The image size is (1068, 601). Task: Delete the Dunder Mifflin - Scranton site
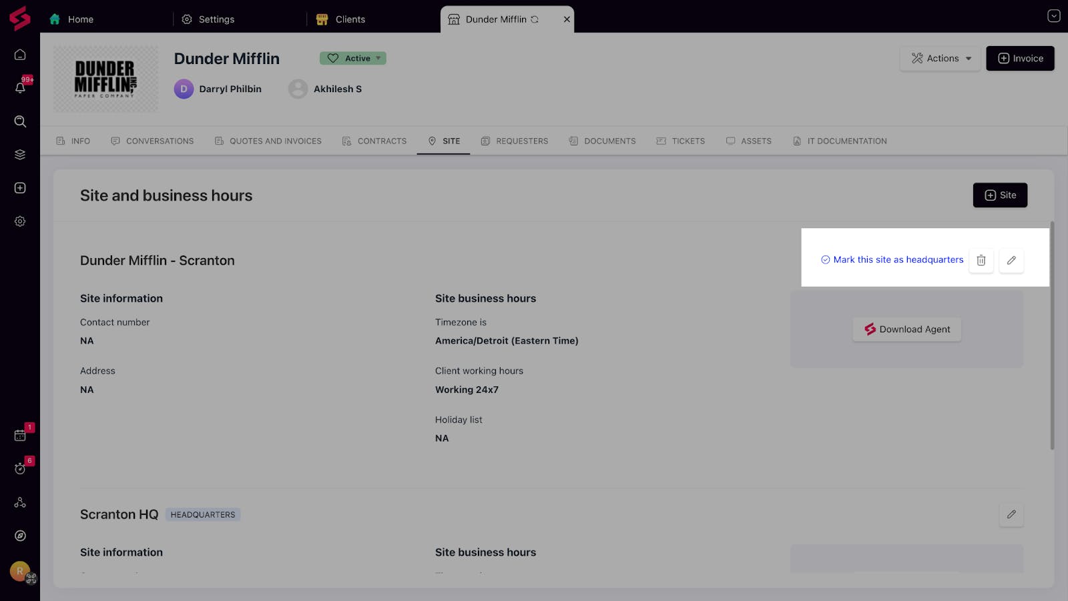coord(981,260)
